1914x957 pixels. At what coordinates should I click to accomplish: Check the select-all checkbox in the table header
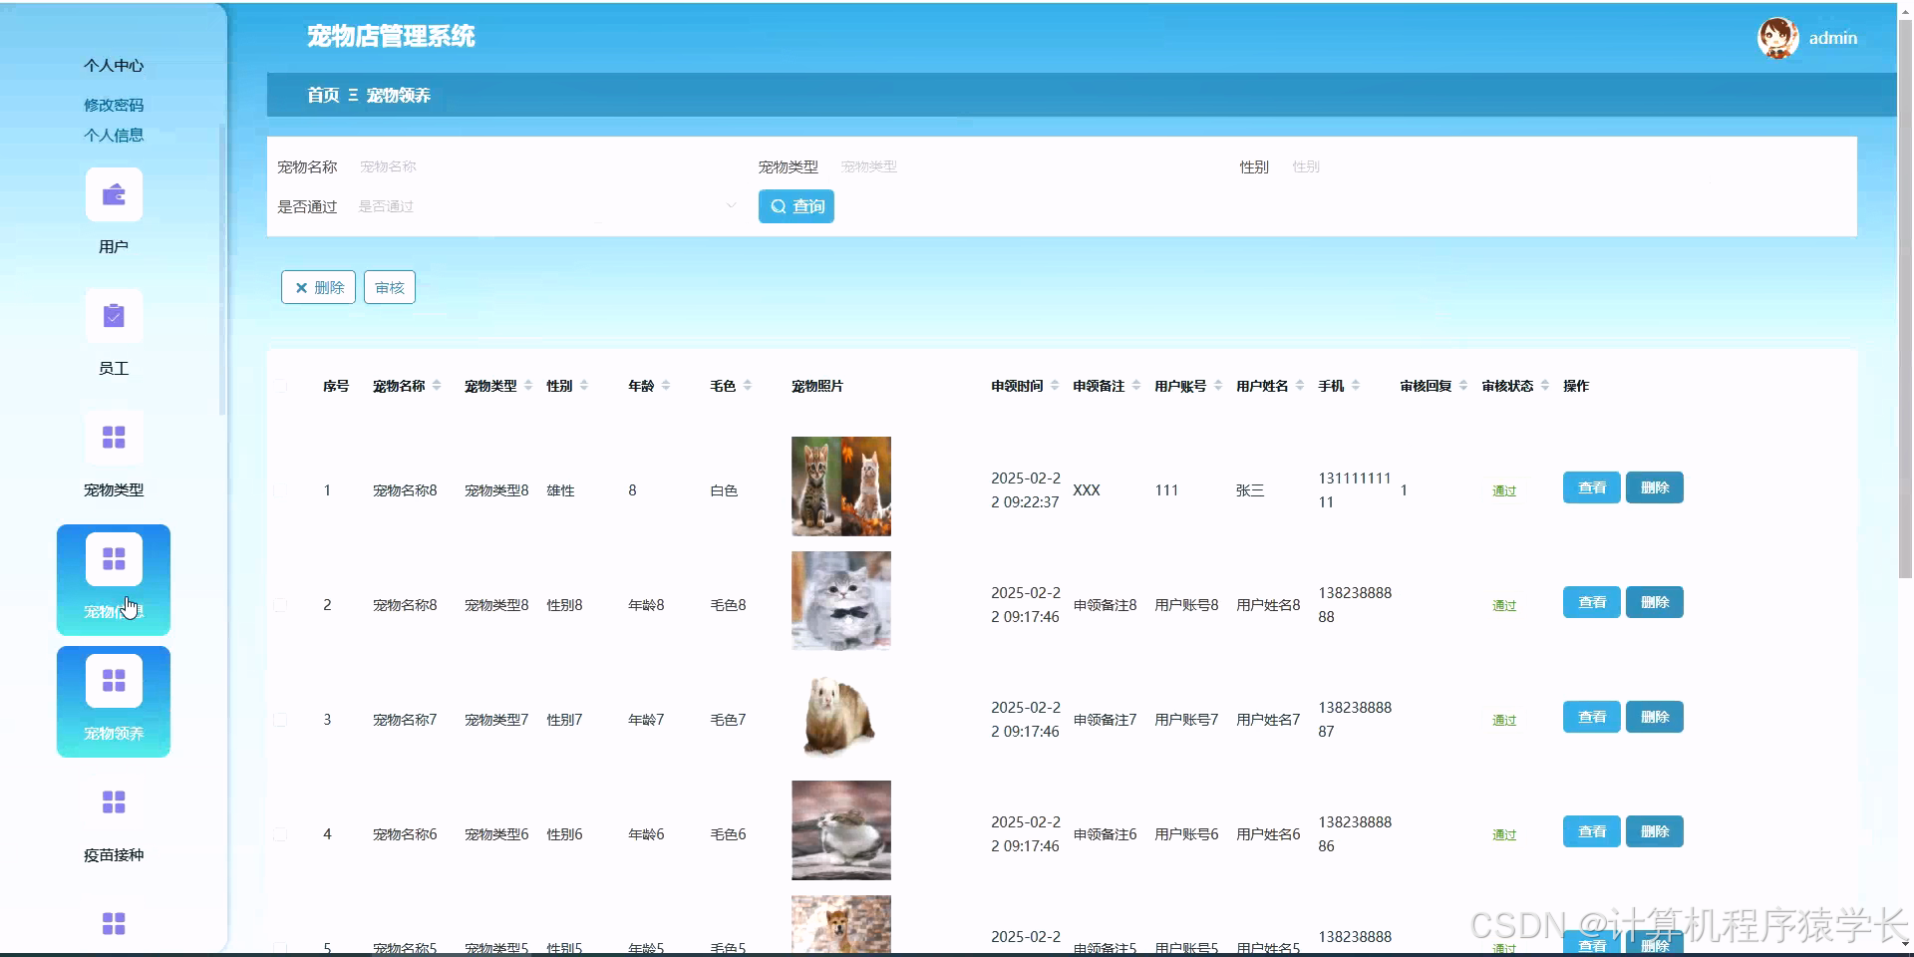click(280, 386)
